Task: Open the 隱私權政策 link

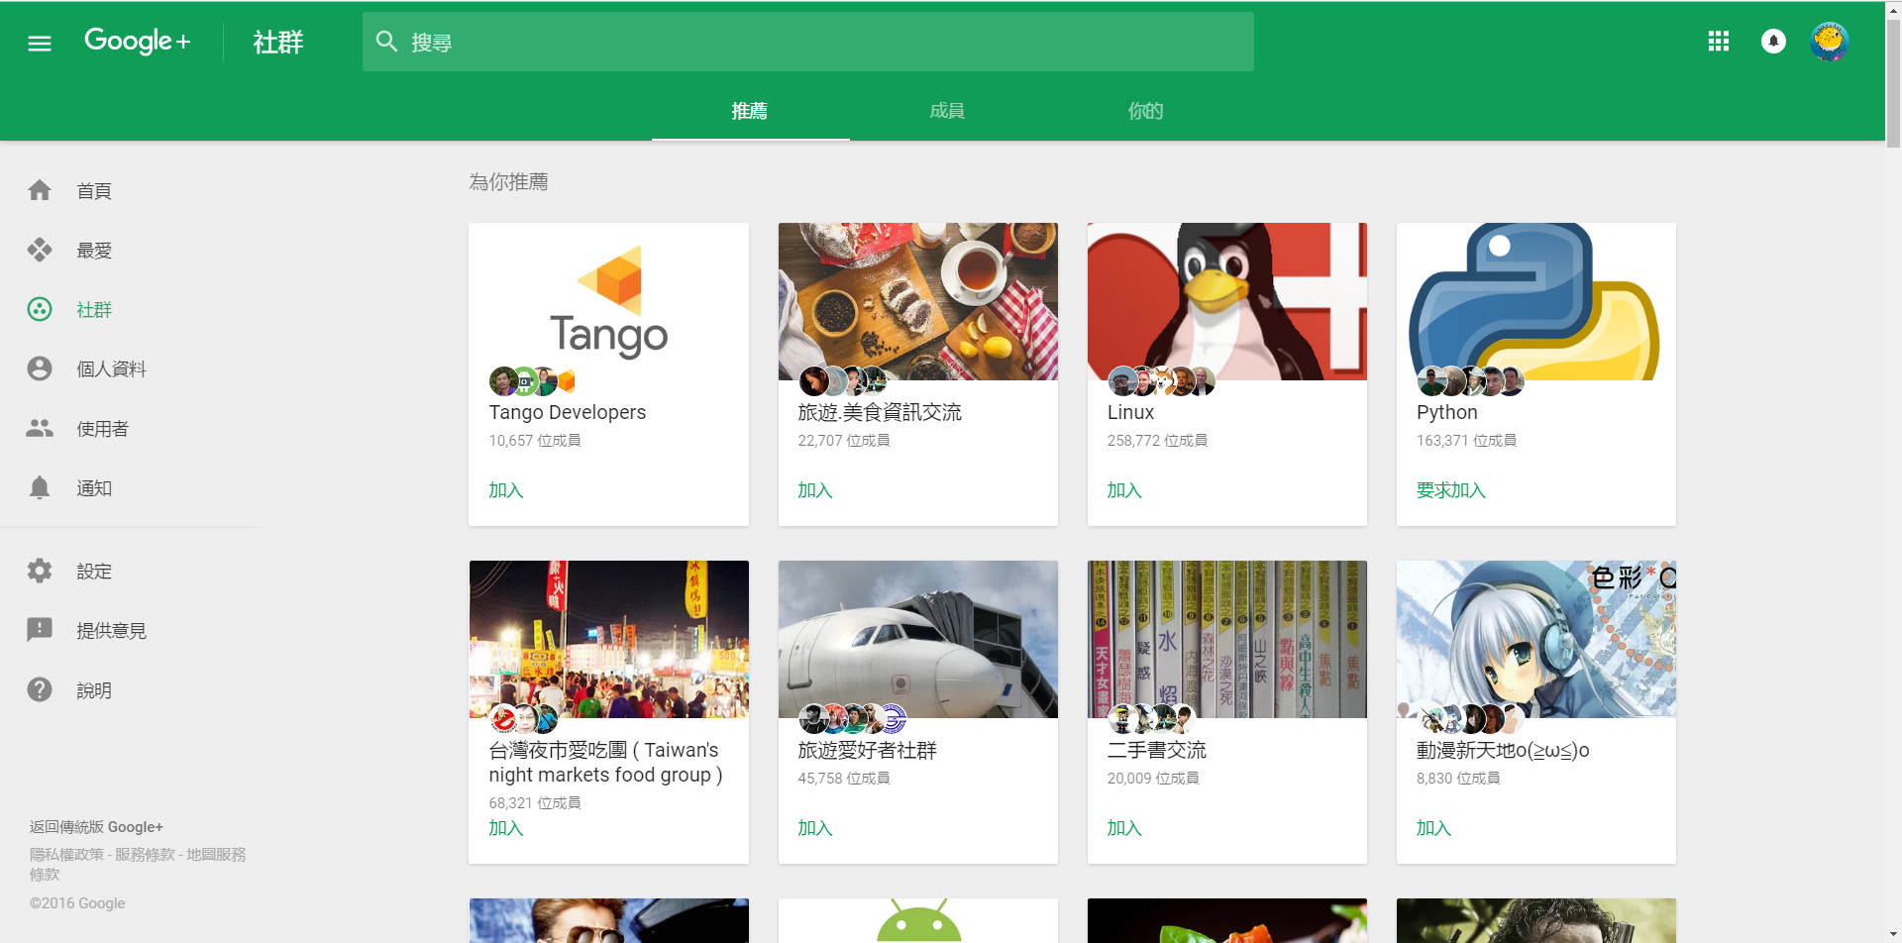Action: click(66, 854)
